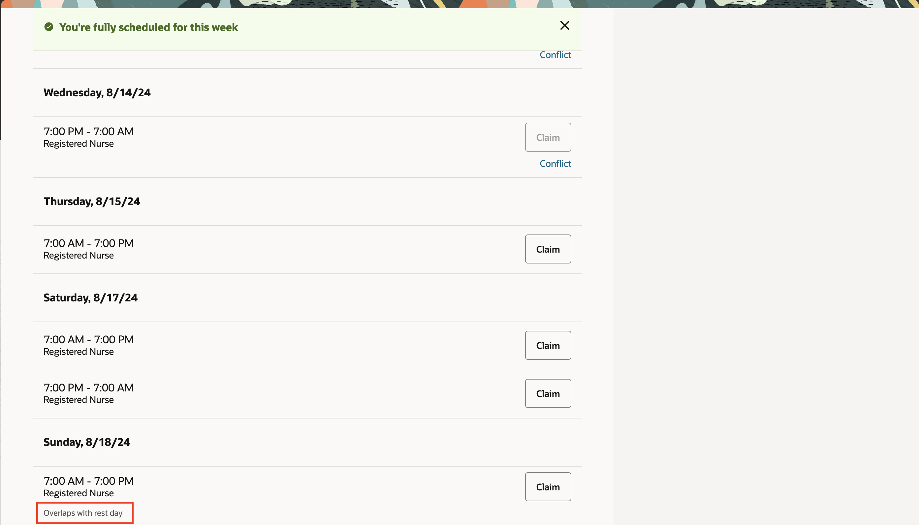Click the decorative header banner image

coord(459,4)
